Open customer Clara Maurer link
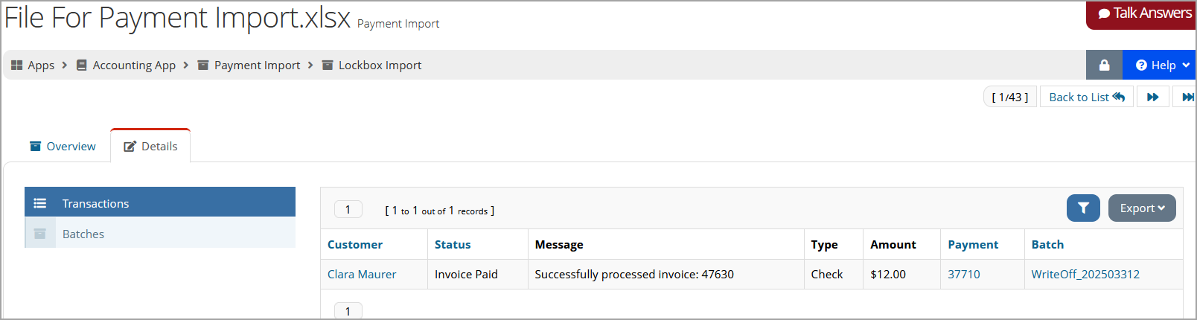1197x320 pixels. (362, 274)
